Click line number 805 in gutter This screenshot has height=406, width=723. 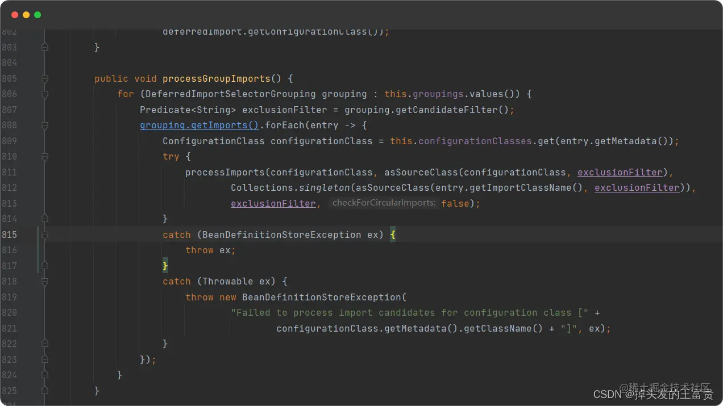[10, 78]
